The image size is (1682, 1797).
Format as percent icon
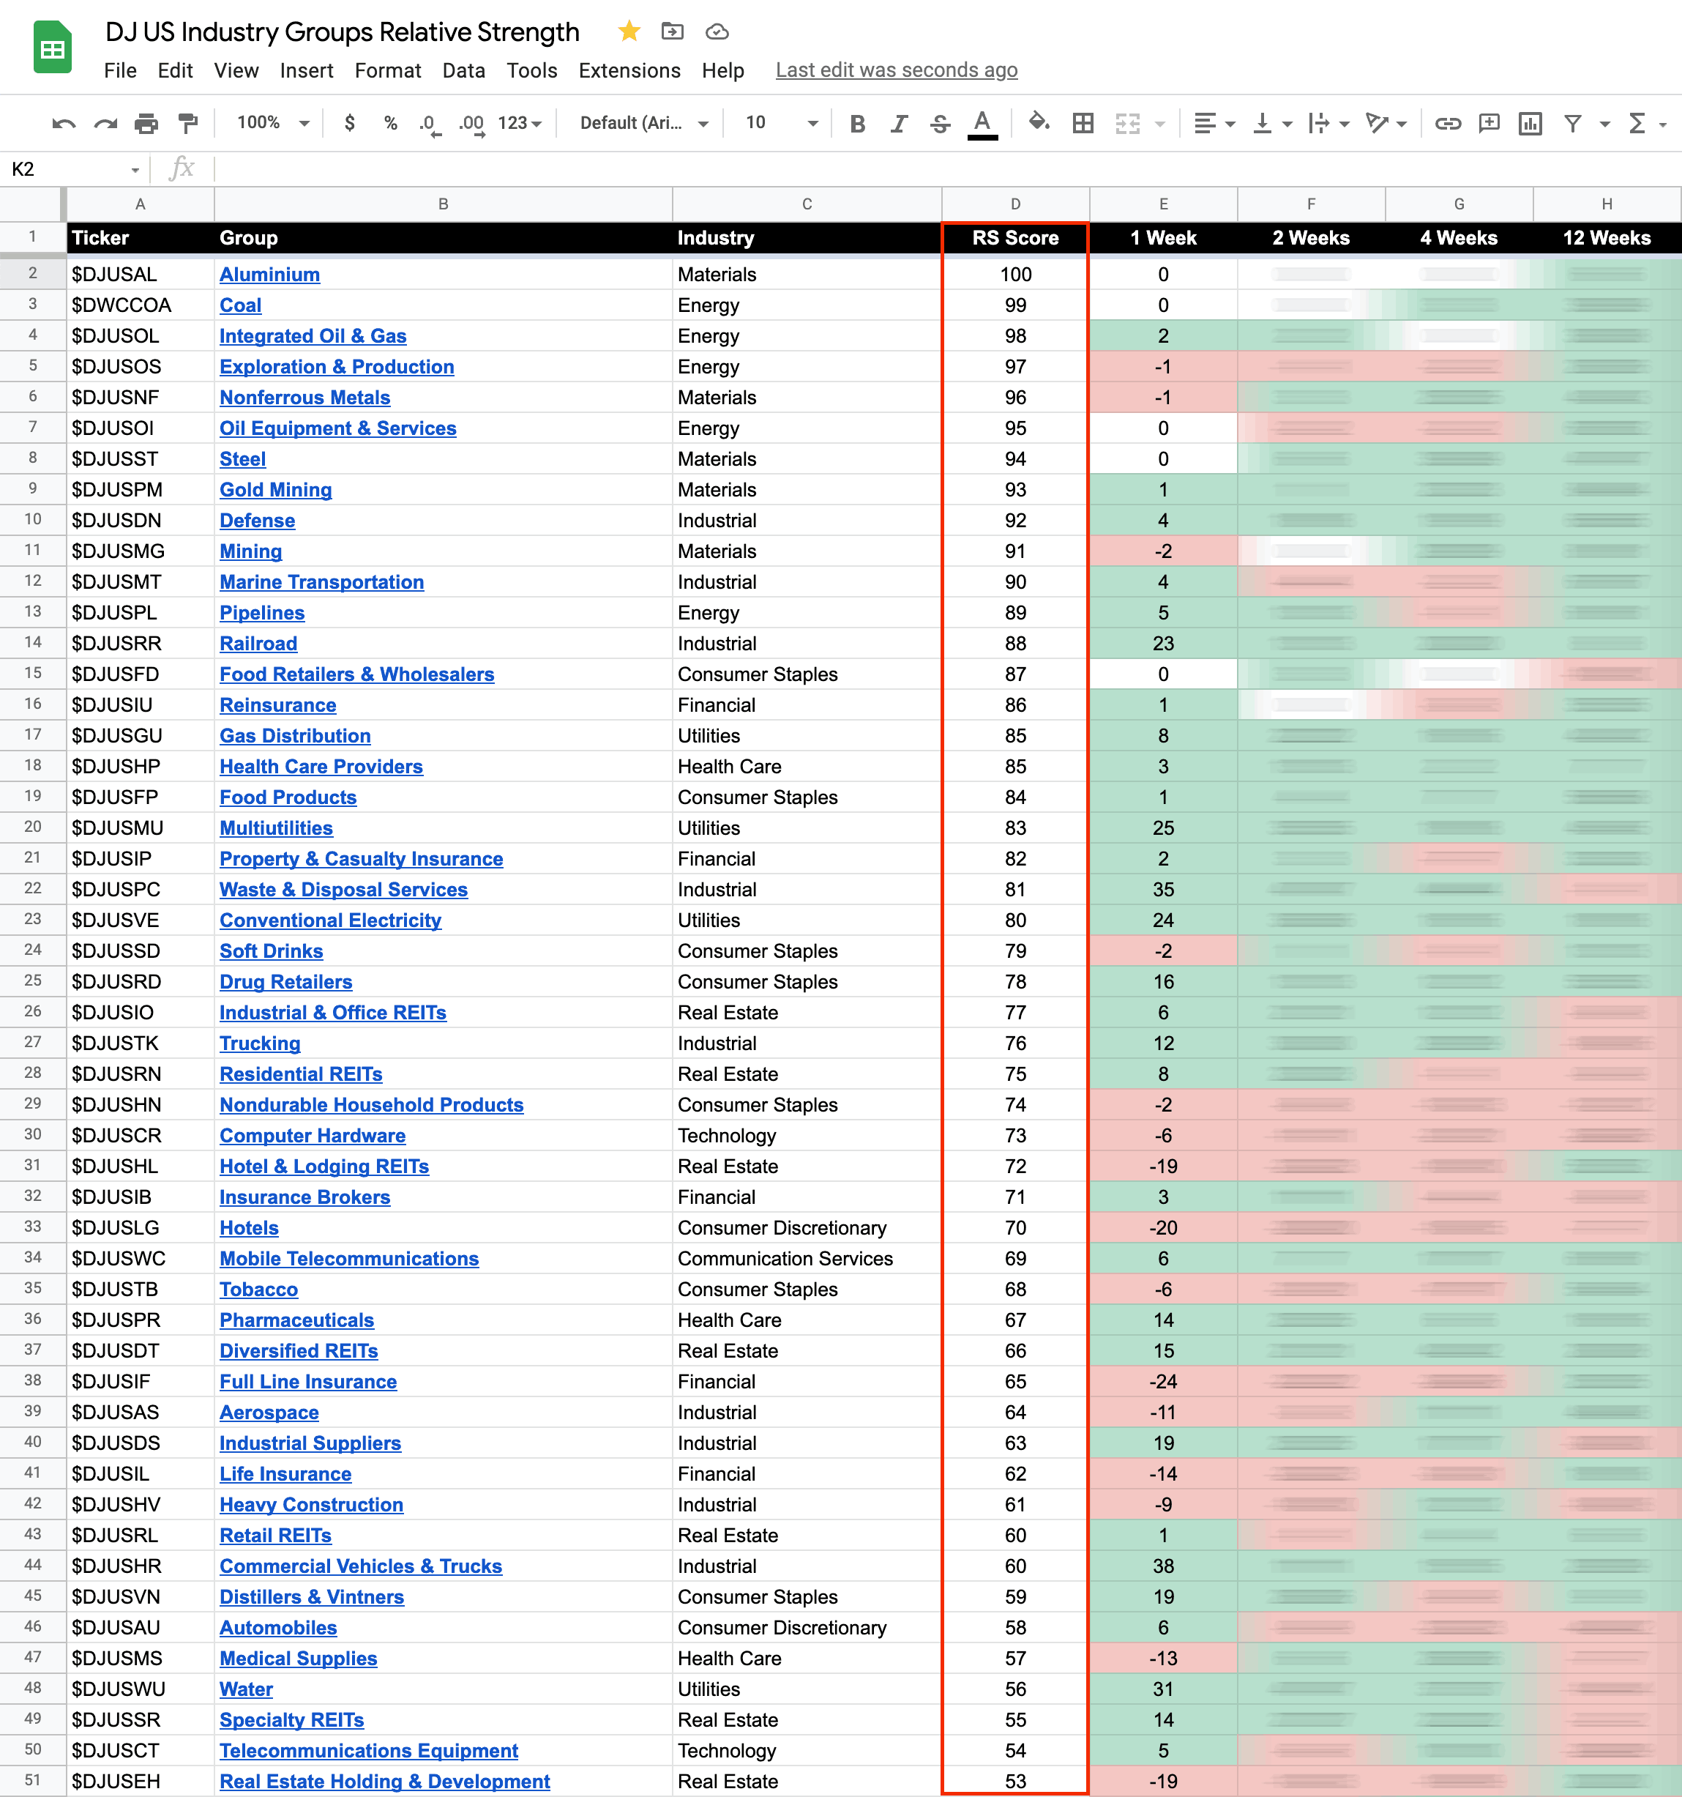click(390, 123)
